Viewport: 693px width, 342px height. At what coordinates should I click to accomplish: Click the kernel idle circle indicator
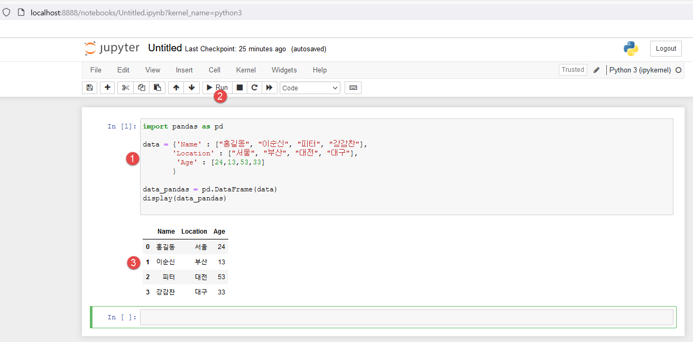click(679, 70)
